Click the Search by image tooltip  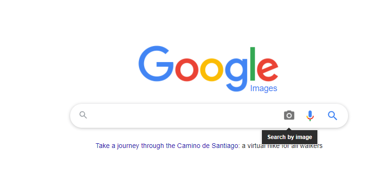click(x=290, y=137)
